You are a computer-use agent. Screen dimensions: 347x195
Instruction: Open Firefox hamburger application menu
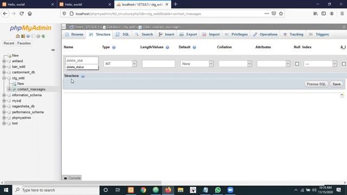pyautogui.click(x=342, y=14)
